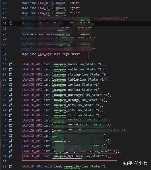Click the luaopen_ffi function name
The height and width of the screenshot is (170, 151).
click(63, 115)
